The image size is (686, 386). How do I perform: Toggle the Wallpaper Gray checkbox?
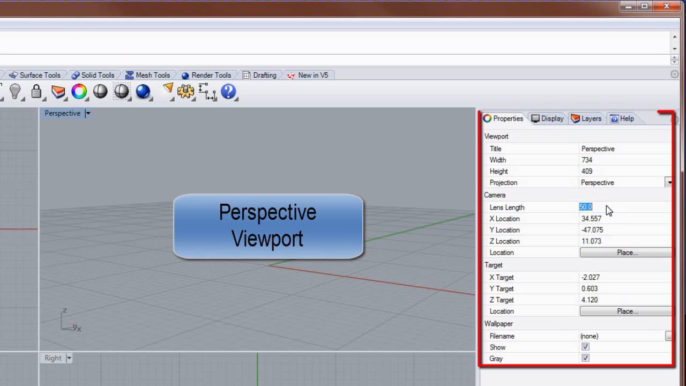(x=585, y=358)
